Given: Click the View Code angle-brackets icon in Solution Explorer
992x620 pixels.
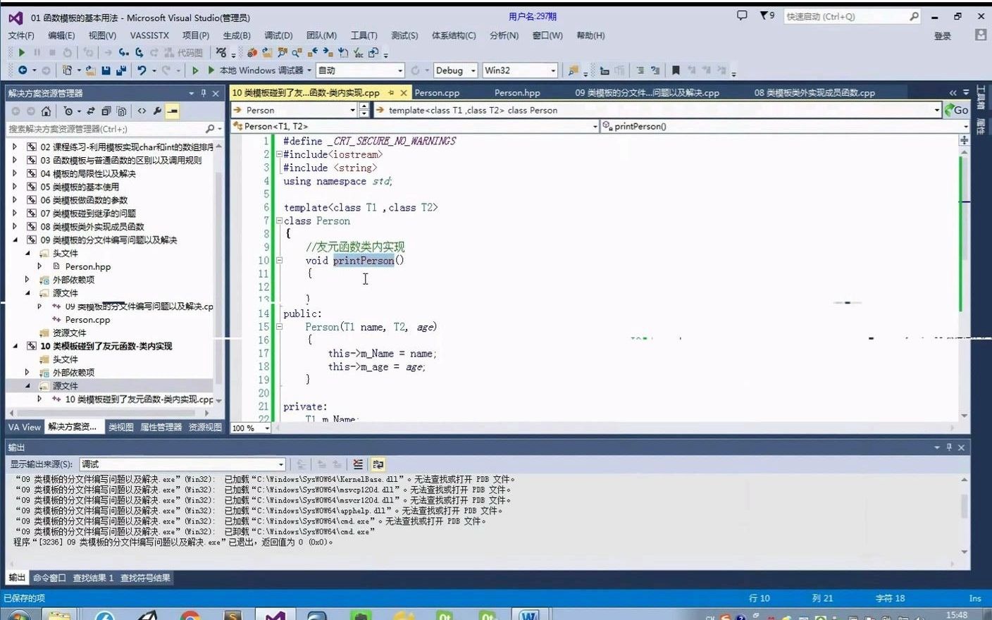Looking at the screenshot, I should click(x=142, y=111).
